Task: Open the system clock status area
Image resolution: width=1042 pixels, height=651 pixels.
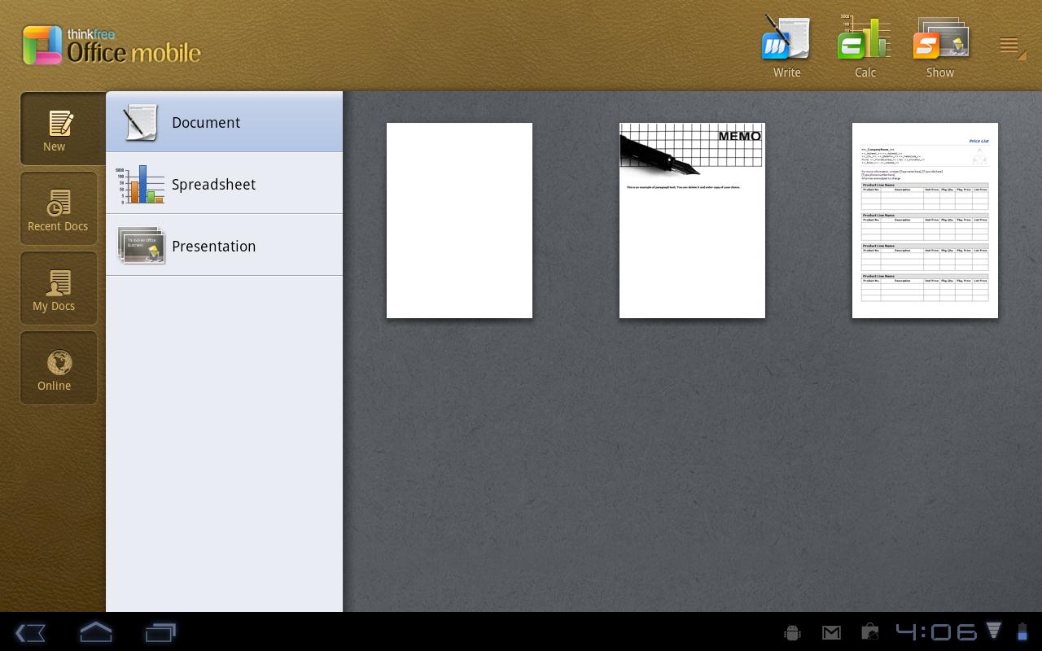Action: [936, 631]
